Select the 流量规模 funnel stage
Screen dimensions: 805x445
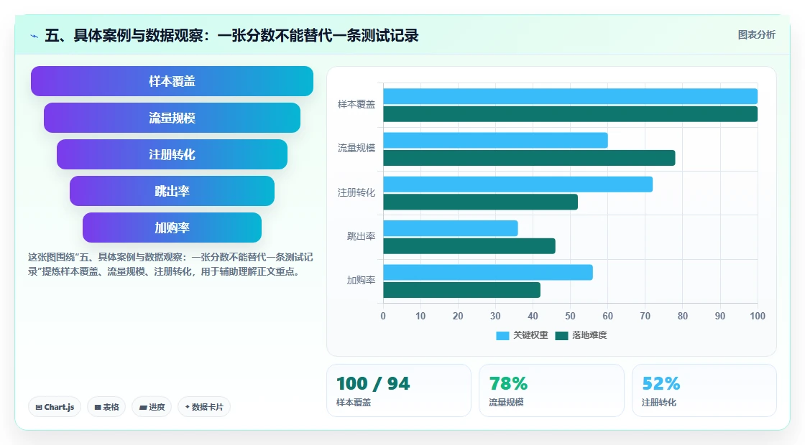[x=172, y=118]
